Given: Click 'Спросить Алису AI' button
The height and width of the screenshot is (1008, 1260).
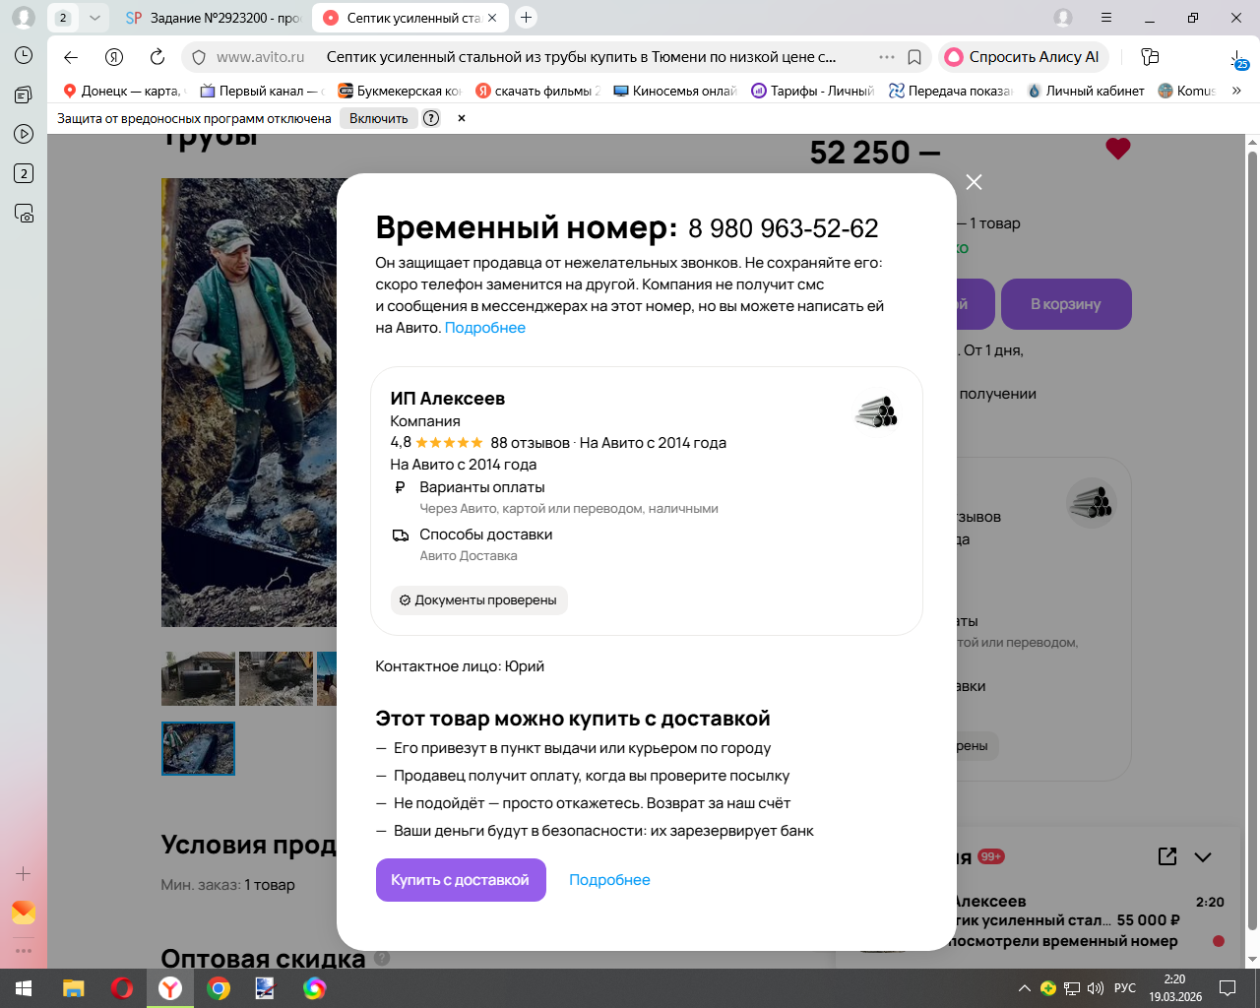Looking at the screenshot, I should point(1024,57).
